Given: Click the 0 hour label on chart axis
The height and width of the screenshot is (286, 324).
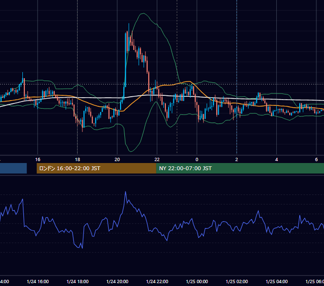Looking at the screenshot, I should point(197,160).
